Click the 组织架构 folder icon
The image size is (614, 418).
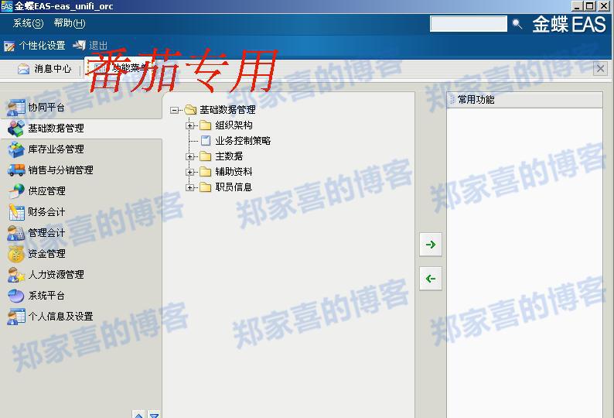pos(205,125)
